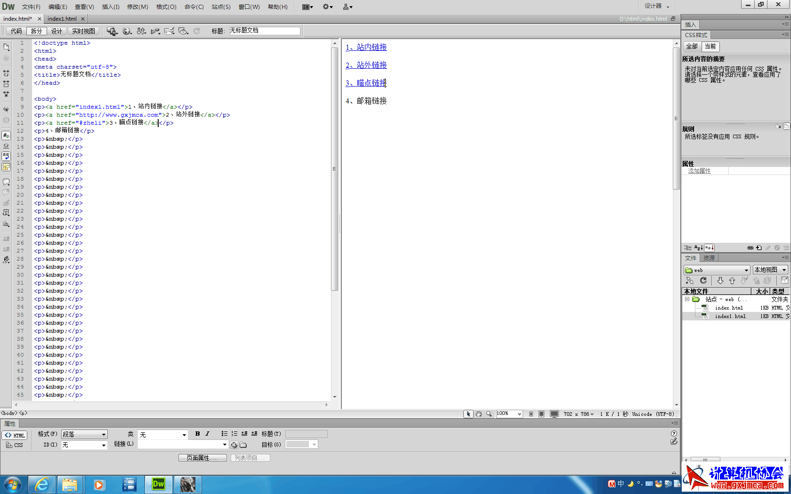Click the apply comment icon
791x494 pixels.
coord(6,182)
